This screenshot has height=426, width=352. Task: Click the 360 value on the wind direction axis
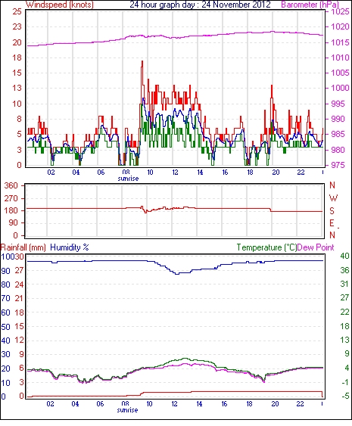[x=11, y=186]
